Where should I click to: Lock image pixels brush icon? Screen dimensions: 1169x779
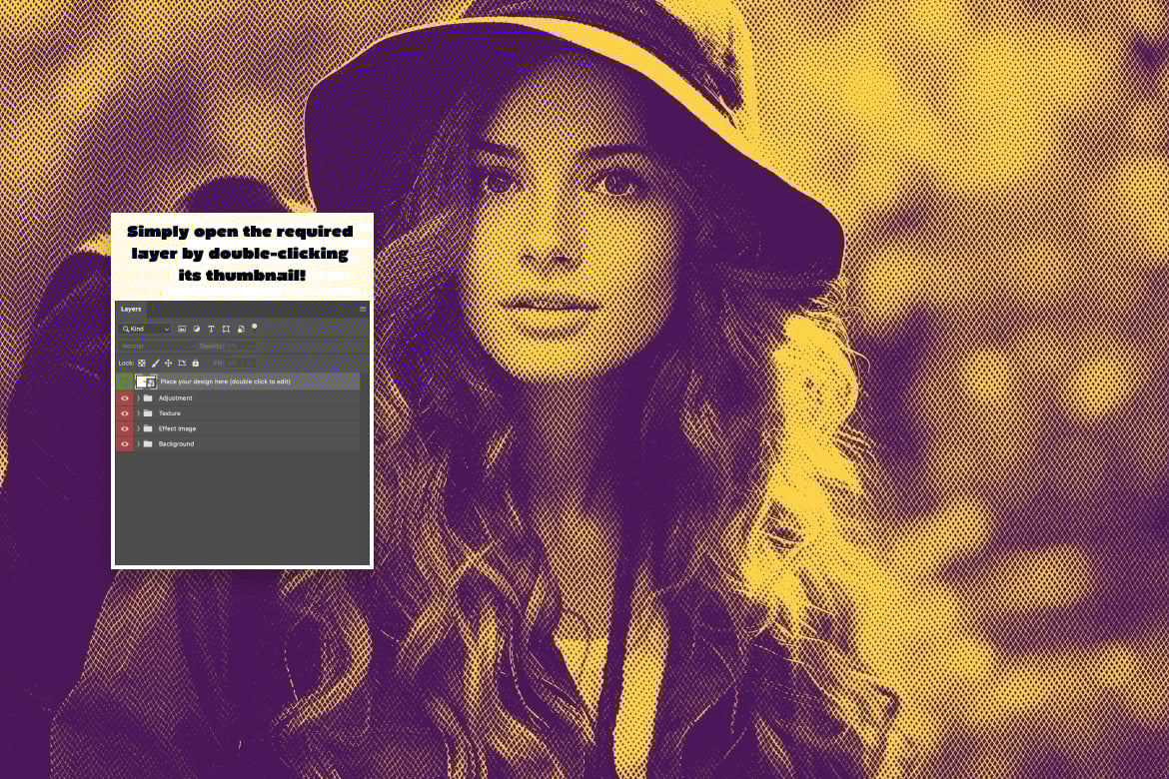[155, 364]
